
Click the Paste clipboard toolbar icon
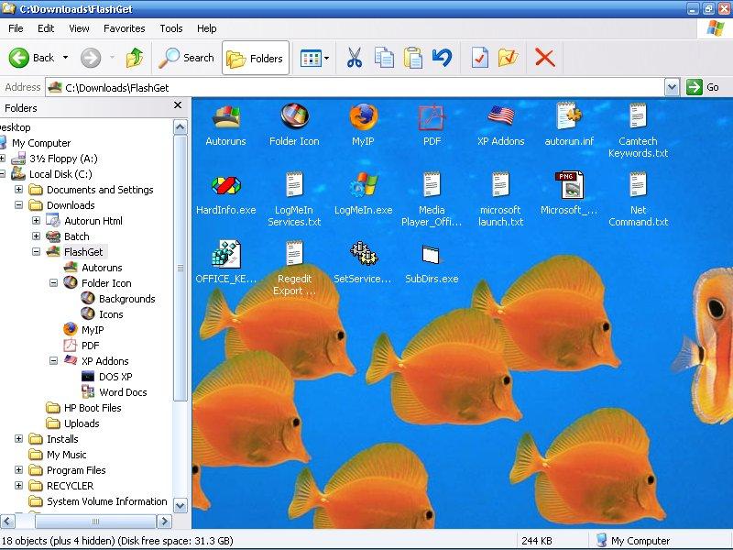click(413, 58)
